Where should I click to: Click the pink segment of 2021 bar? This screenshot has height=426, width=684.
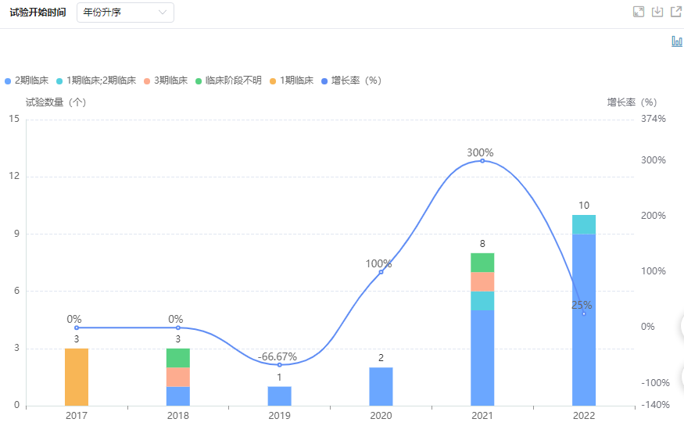point(482,281)
